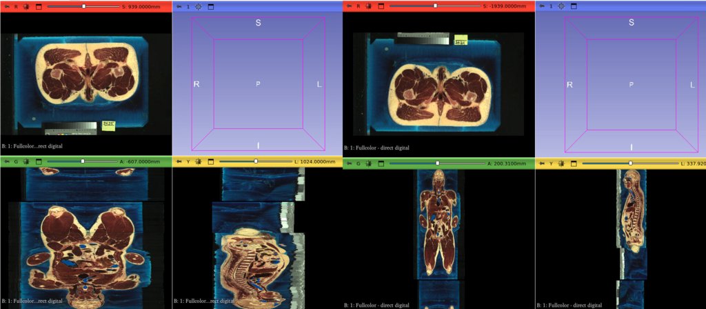Toggle the slice visibility icon in the S: 939.0000mm bar
Viewport: 706px width, 309px height.
[27, 6]
